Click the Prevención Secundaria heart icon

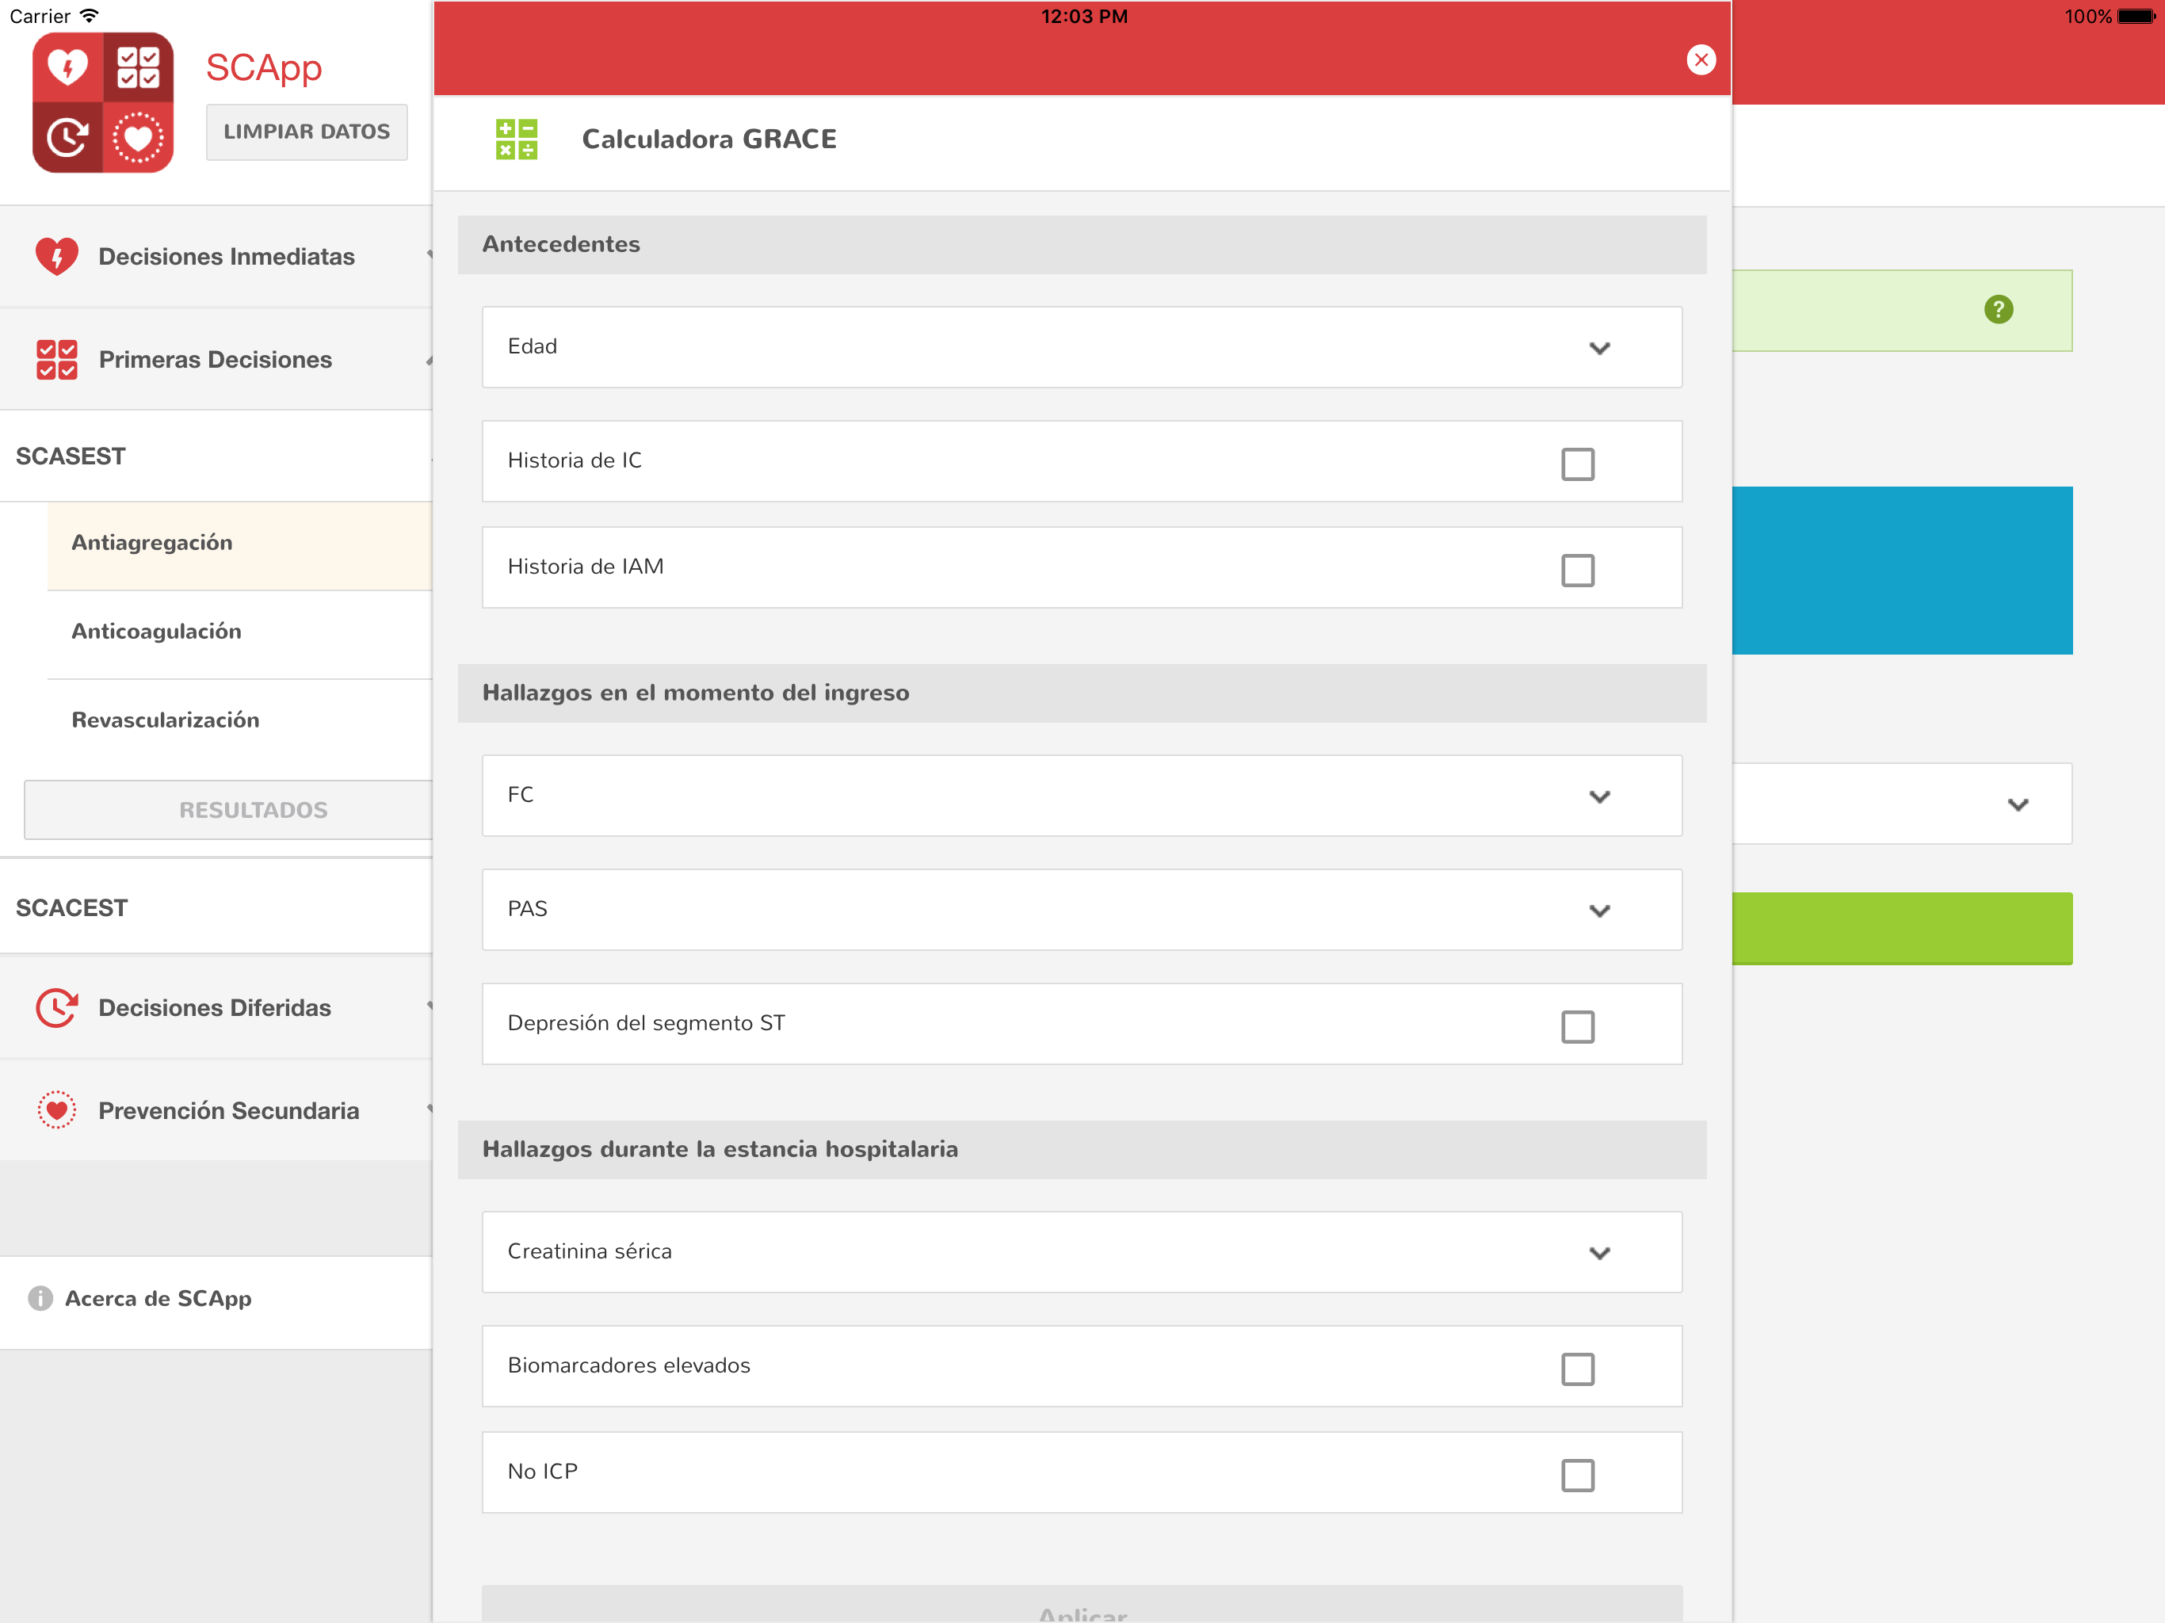click(x=57, y=1110)
